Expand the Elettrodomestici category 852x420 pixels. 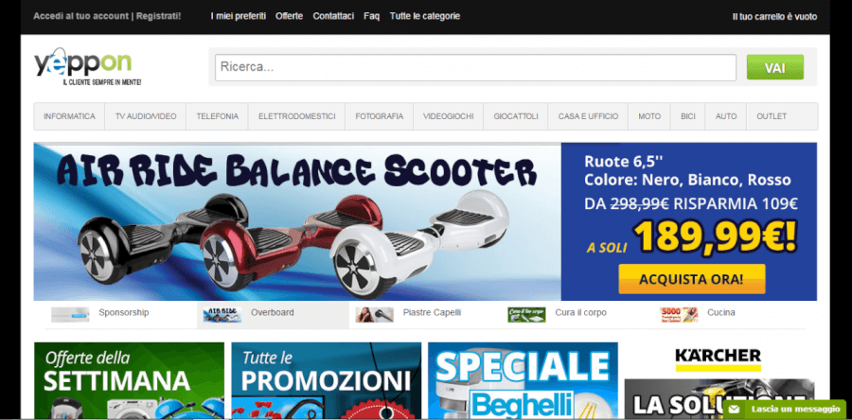pyautogui.click(x=296, y=116)
